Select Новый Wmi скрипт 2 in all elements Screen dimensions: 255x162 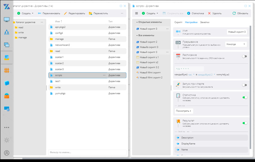point(151,77)
